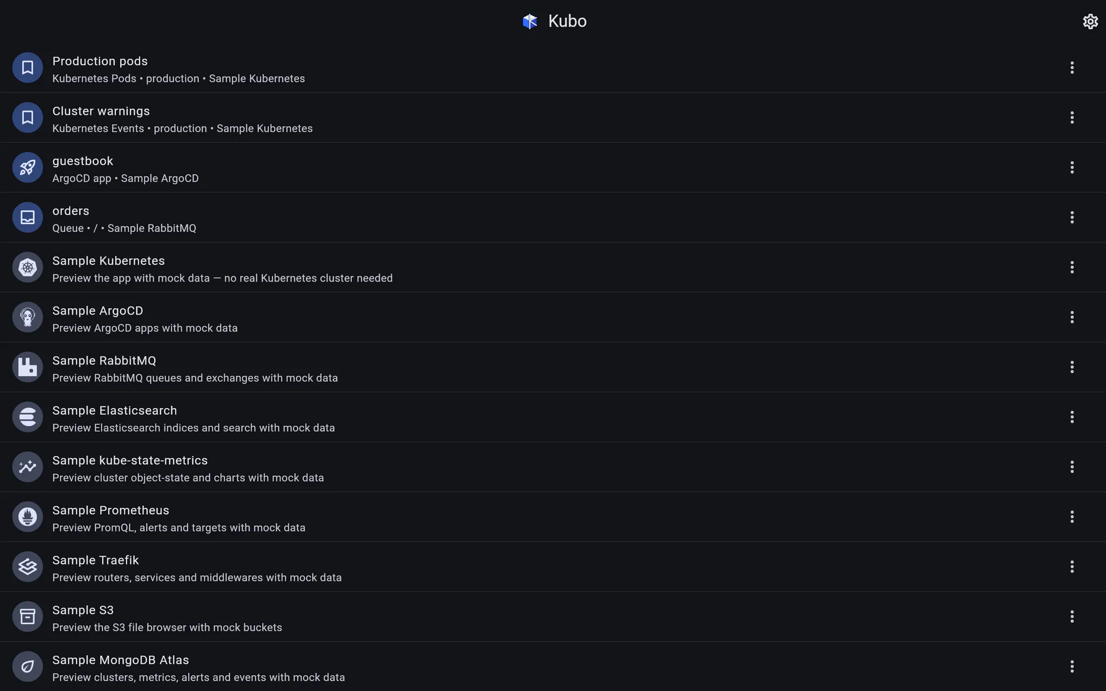This screenshot has height=691, width=1106.
Task: Click the MongoDB Atlas leaf icon
Action: coord(28,667)
